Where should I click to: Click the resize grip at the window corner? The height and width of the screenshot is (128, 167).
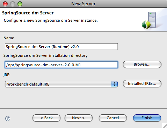(165, 126)
